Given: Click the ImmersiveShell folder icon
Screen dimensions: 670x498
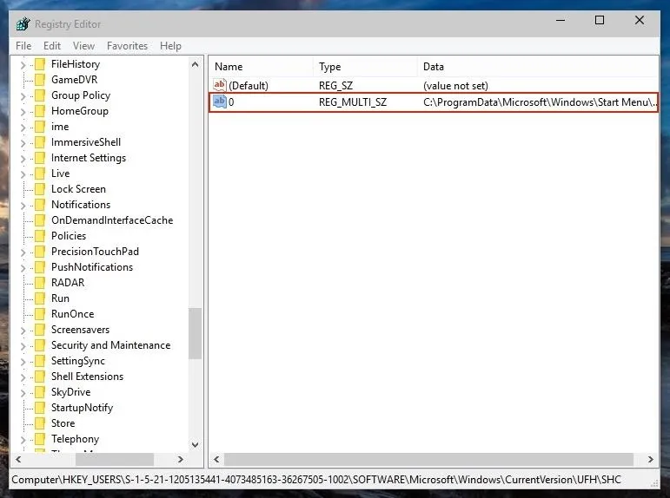Looking at the screenshot, I should pos(40,142).
